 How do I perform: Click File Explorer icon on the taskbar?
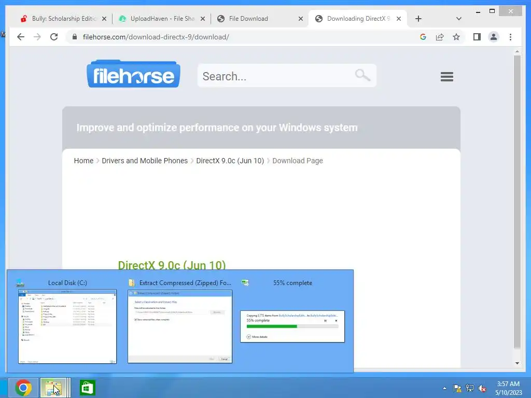pyautogui.click(x=53, y=388)
